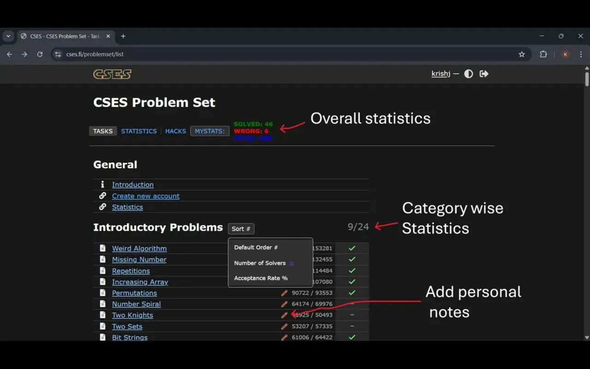Open the Sort # dropdown button
590x369 pixels.
click(241, 229)
